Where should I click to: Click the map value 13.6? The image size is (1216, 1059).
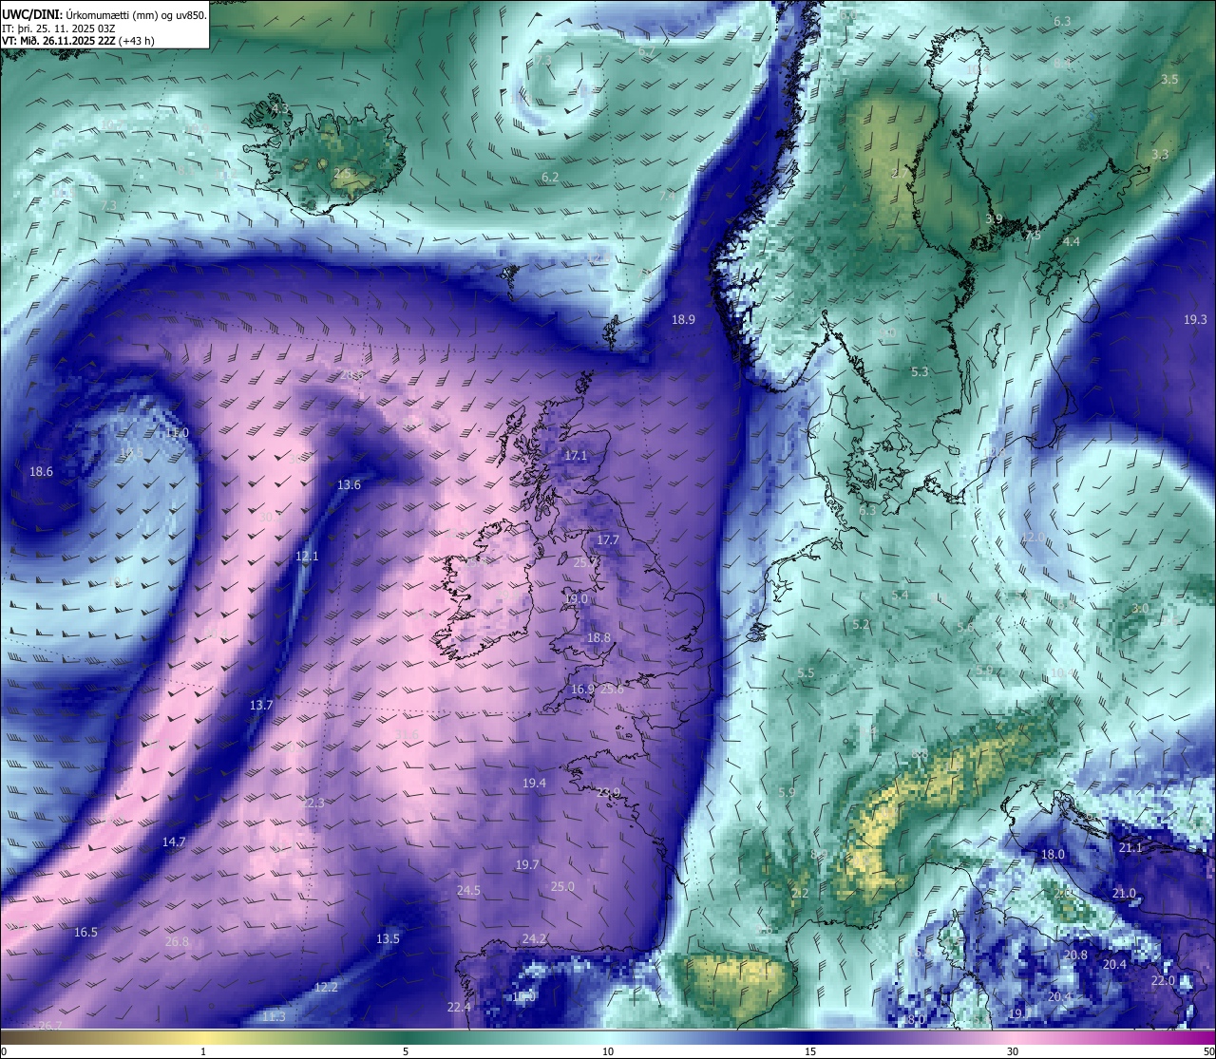pyautogui.click(x=349, y=485)
